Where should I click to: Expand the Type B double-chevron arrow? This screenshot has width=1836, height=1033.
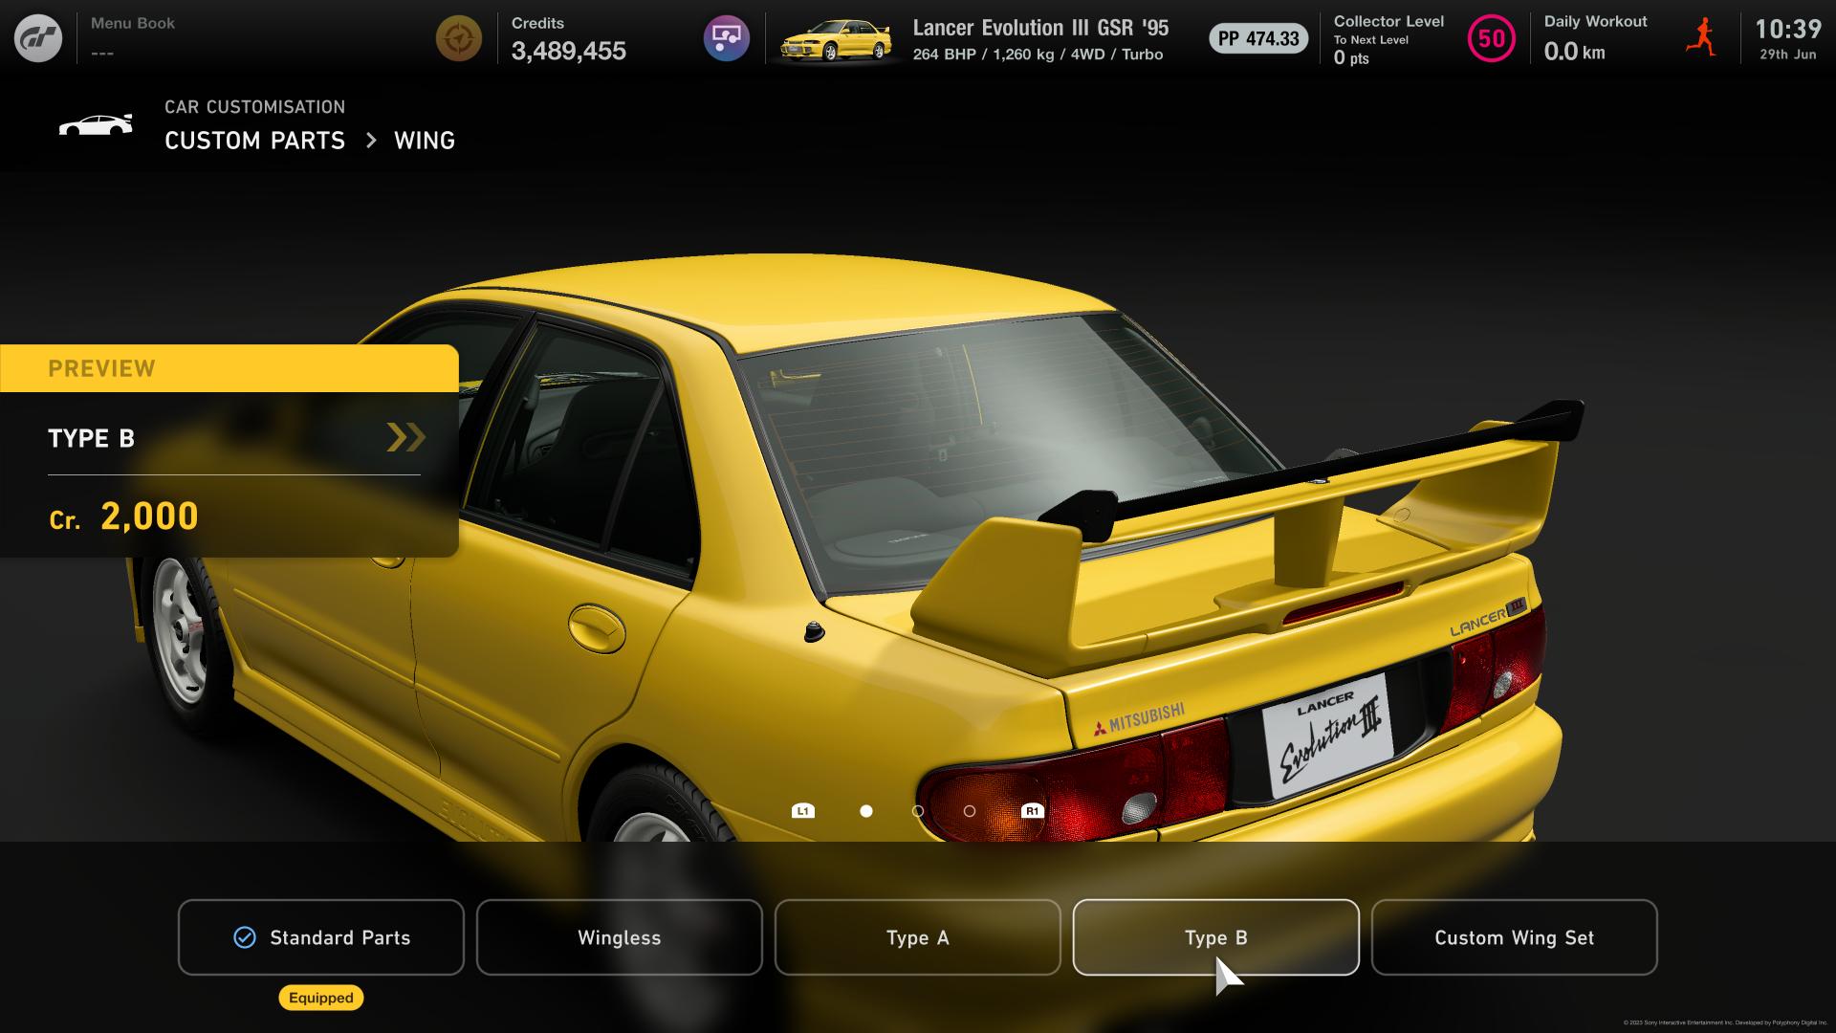coord(405,437)
